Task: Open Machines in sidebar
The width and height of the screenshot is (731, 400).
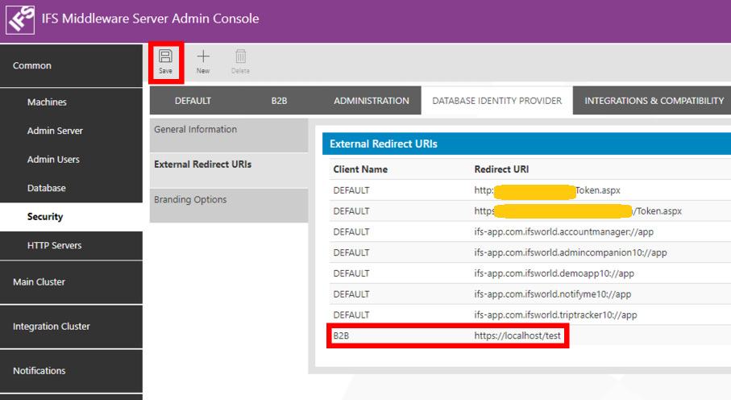Action: (x=72, y=102)
